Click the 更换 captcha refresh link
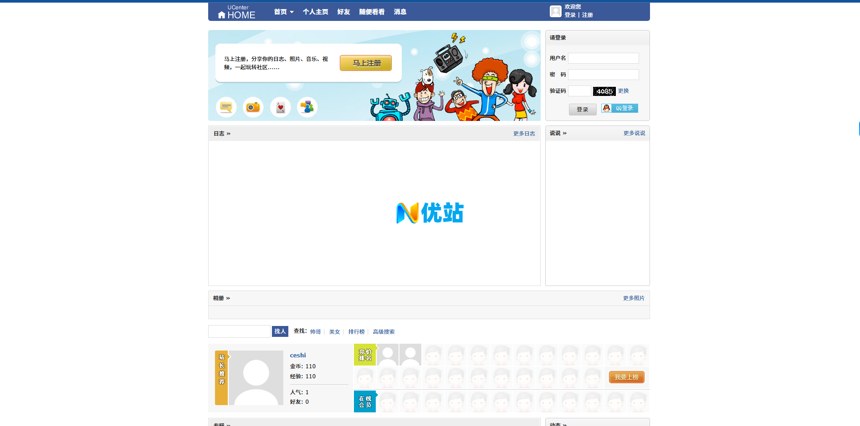Image resolution: width=860 pixels, height=426 pixels. [623, 91]
